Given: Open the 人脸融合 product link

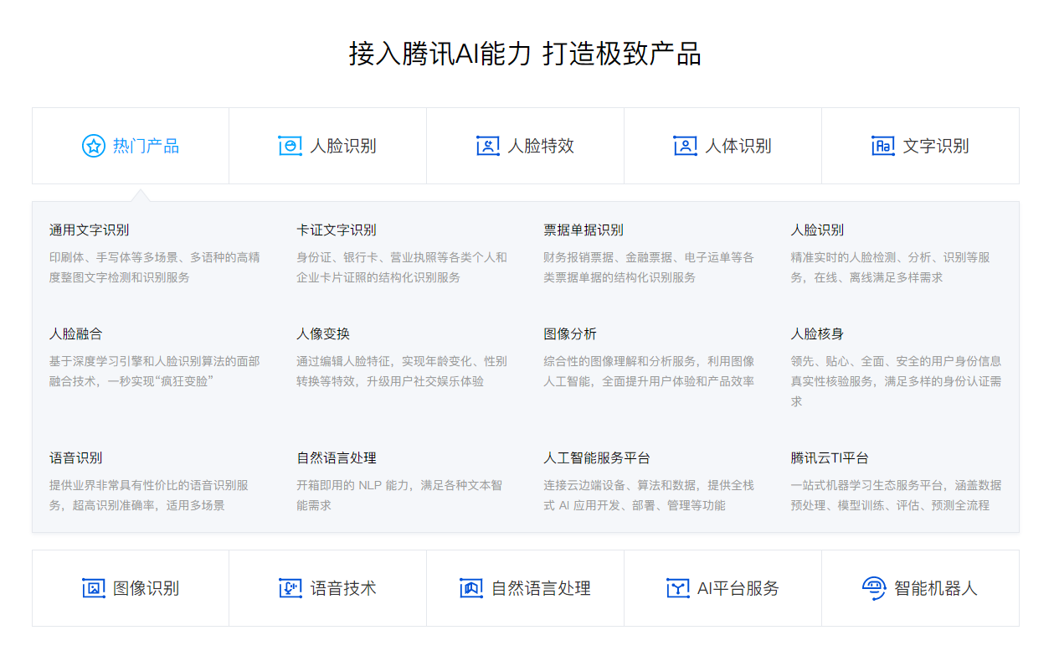Looking at the screenshot, I should click(76, 333).
